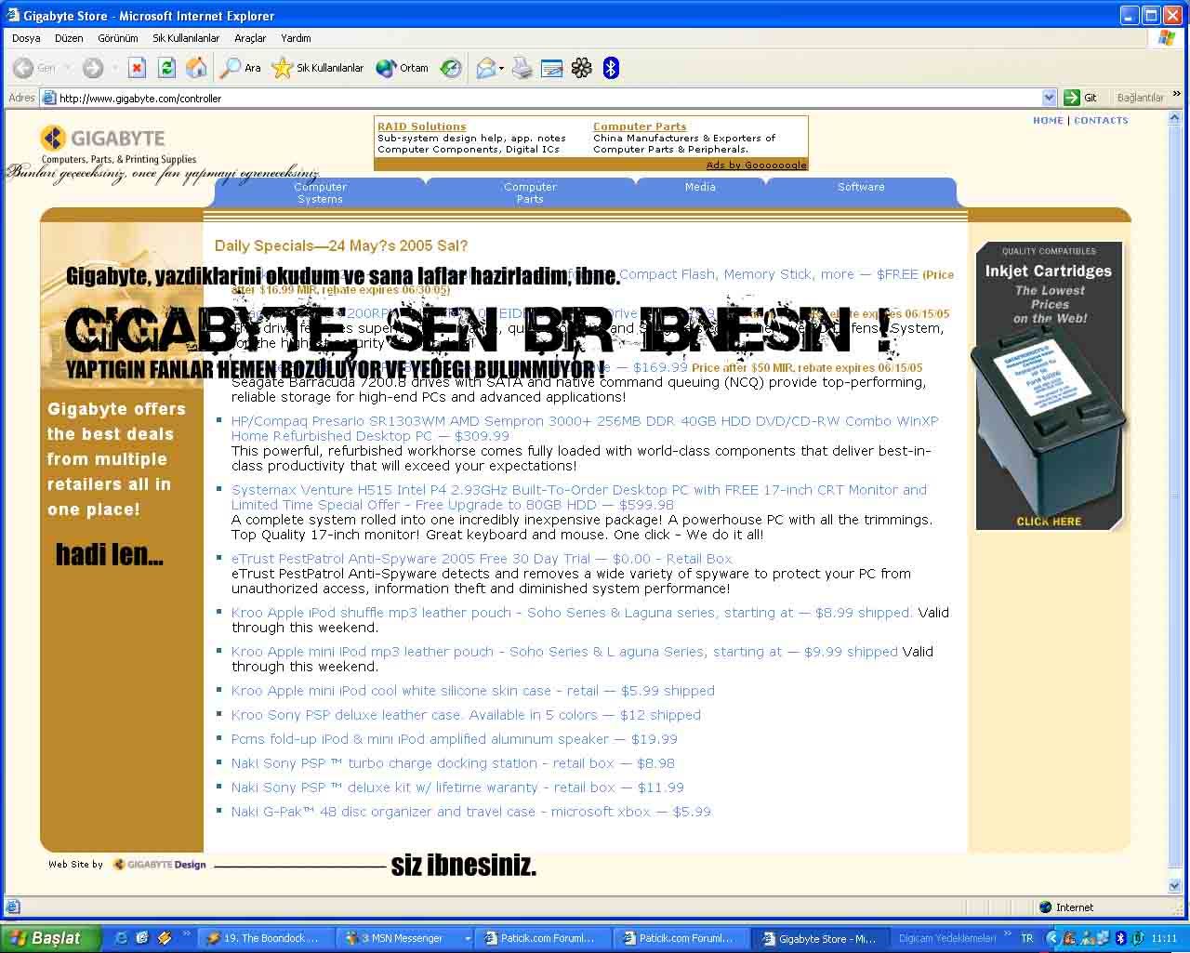Follow the HOME link at top right
The image size is (1190, 953).
coord(1048,120)
